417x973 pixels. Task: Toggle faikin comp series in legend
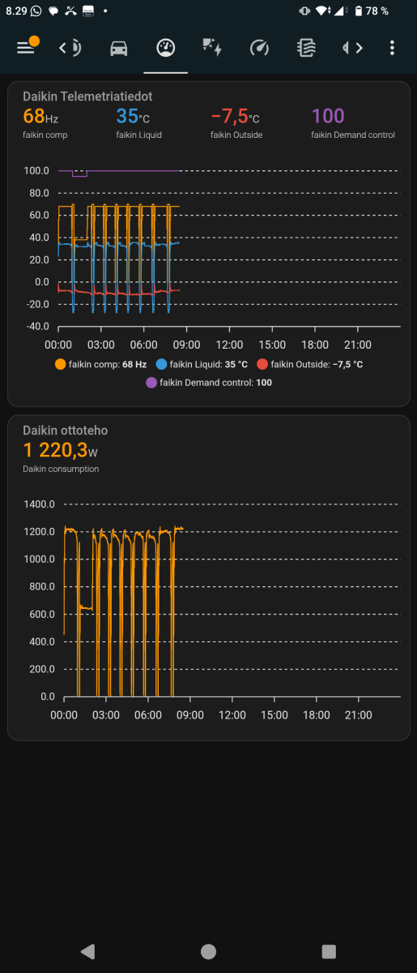click(100, 364)
